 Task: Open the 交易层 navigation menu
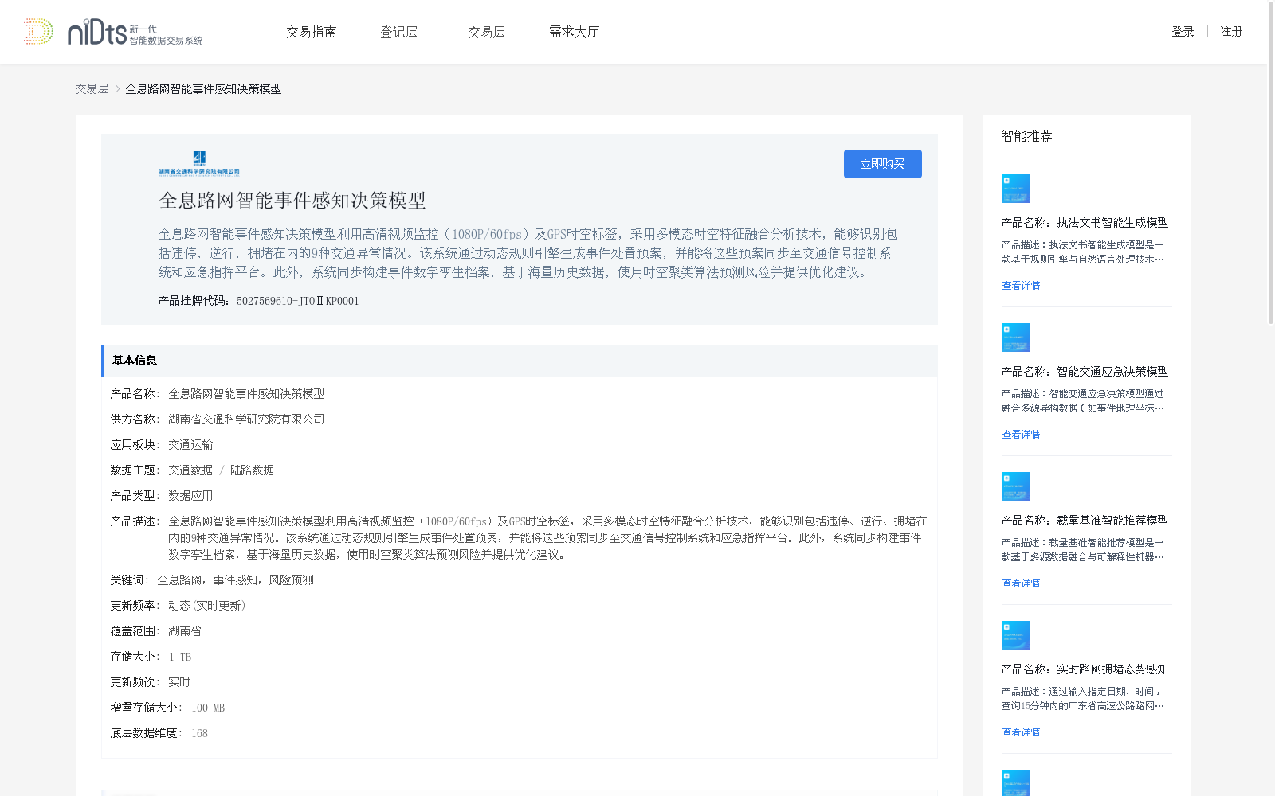[x=487, y=32]
